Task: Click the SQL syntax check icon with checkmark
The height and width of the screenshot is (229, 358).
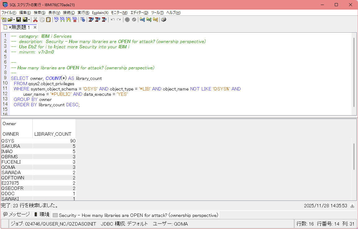Action: point(56,20)
